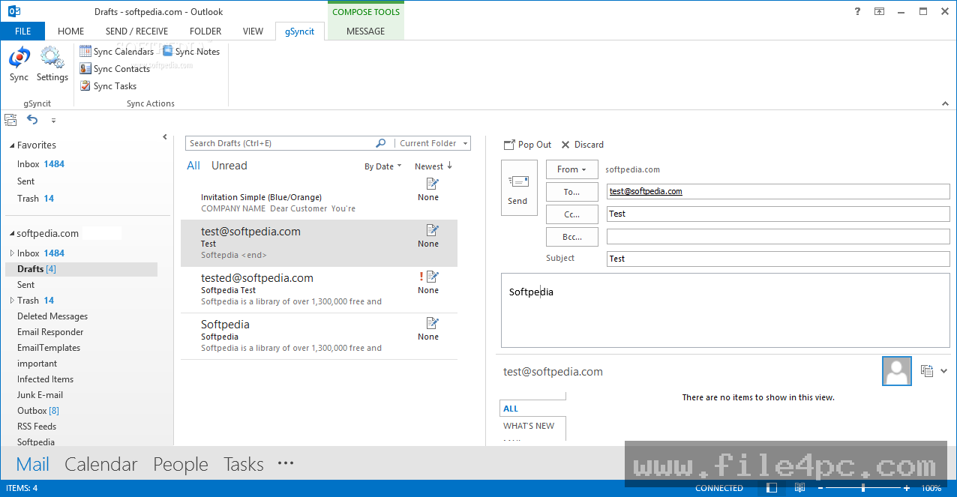Discard the current draft
The height and width of the screenshot is (497, 957).
[582, 145]
